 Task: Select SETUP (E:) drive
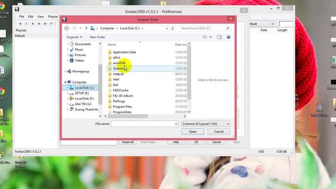click(x=82, y=93)
